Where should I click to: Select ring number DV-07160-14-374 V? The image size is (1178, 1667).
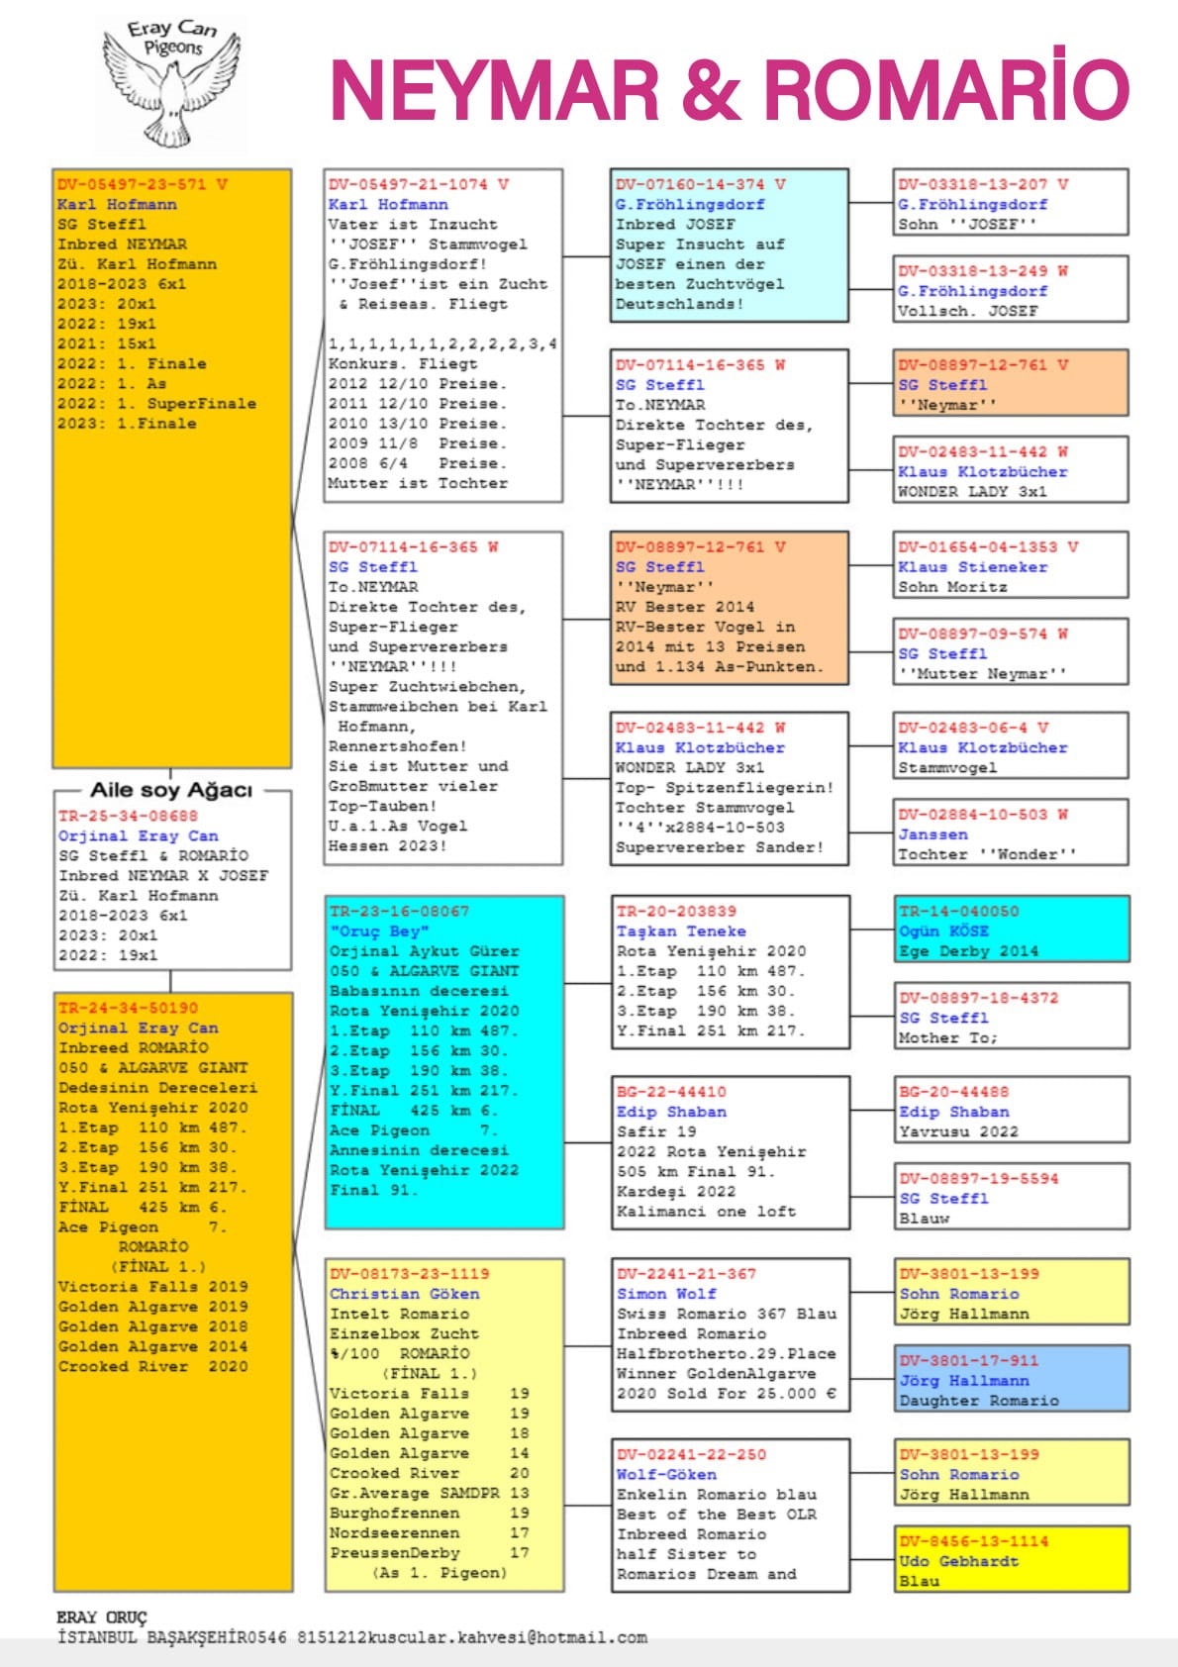click(701, 184)
